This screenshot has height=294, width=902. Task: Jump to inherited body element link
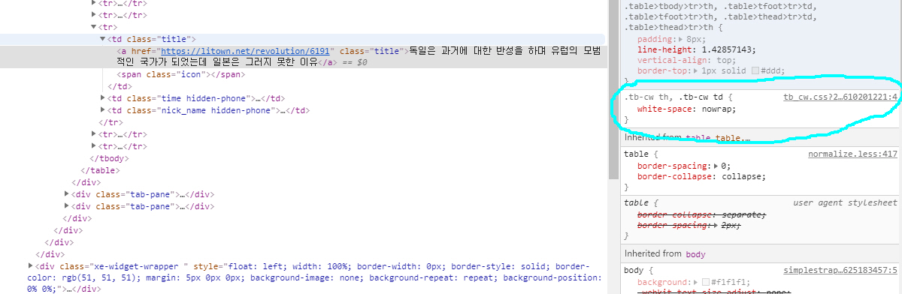(x=695, y=254)
